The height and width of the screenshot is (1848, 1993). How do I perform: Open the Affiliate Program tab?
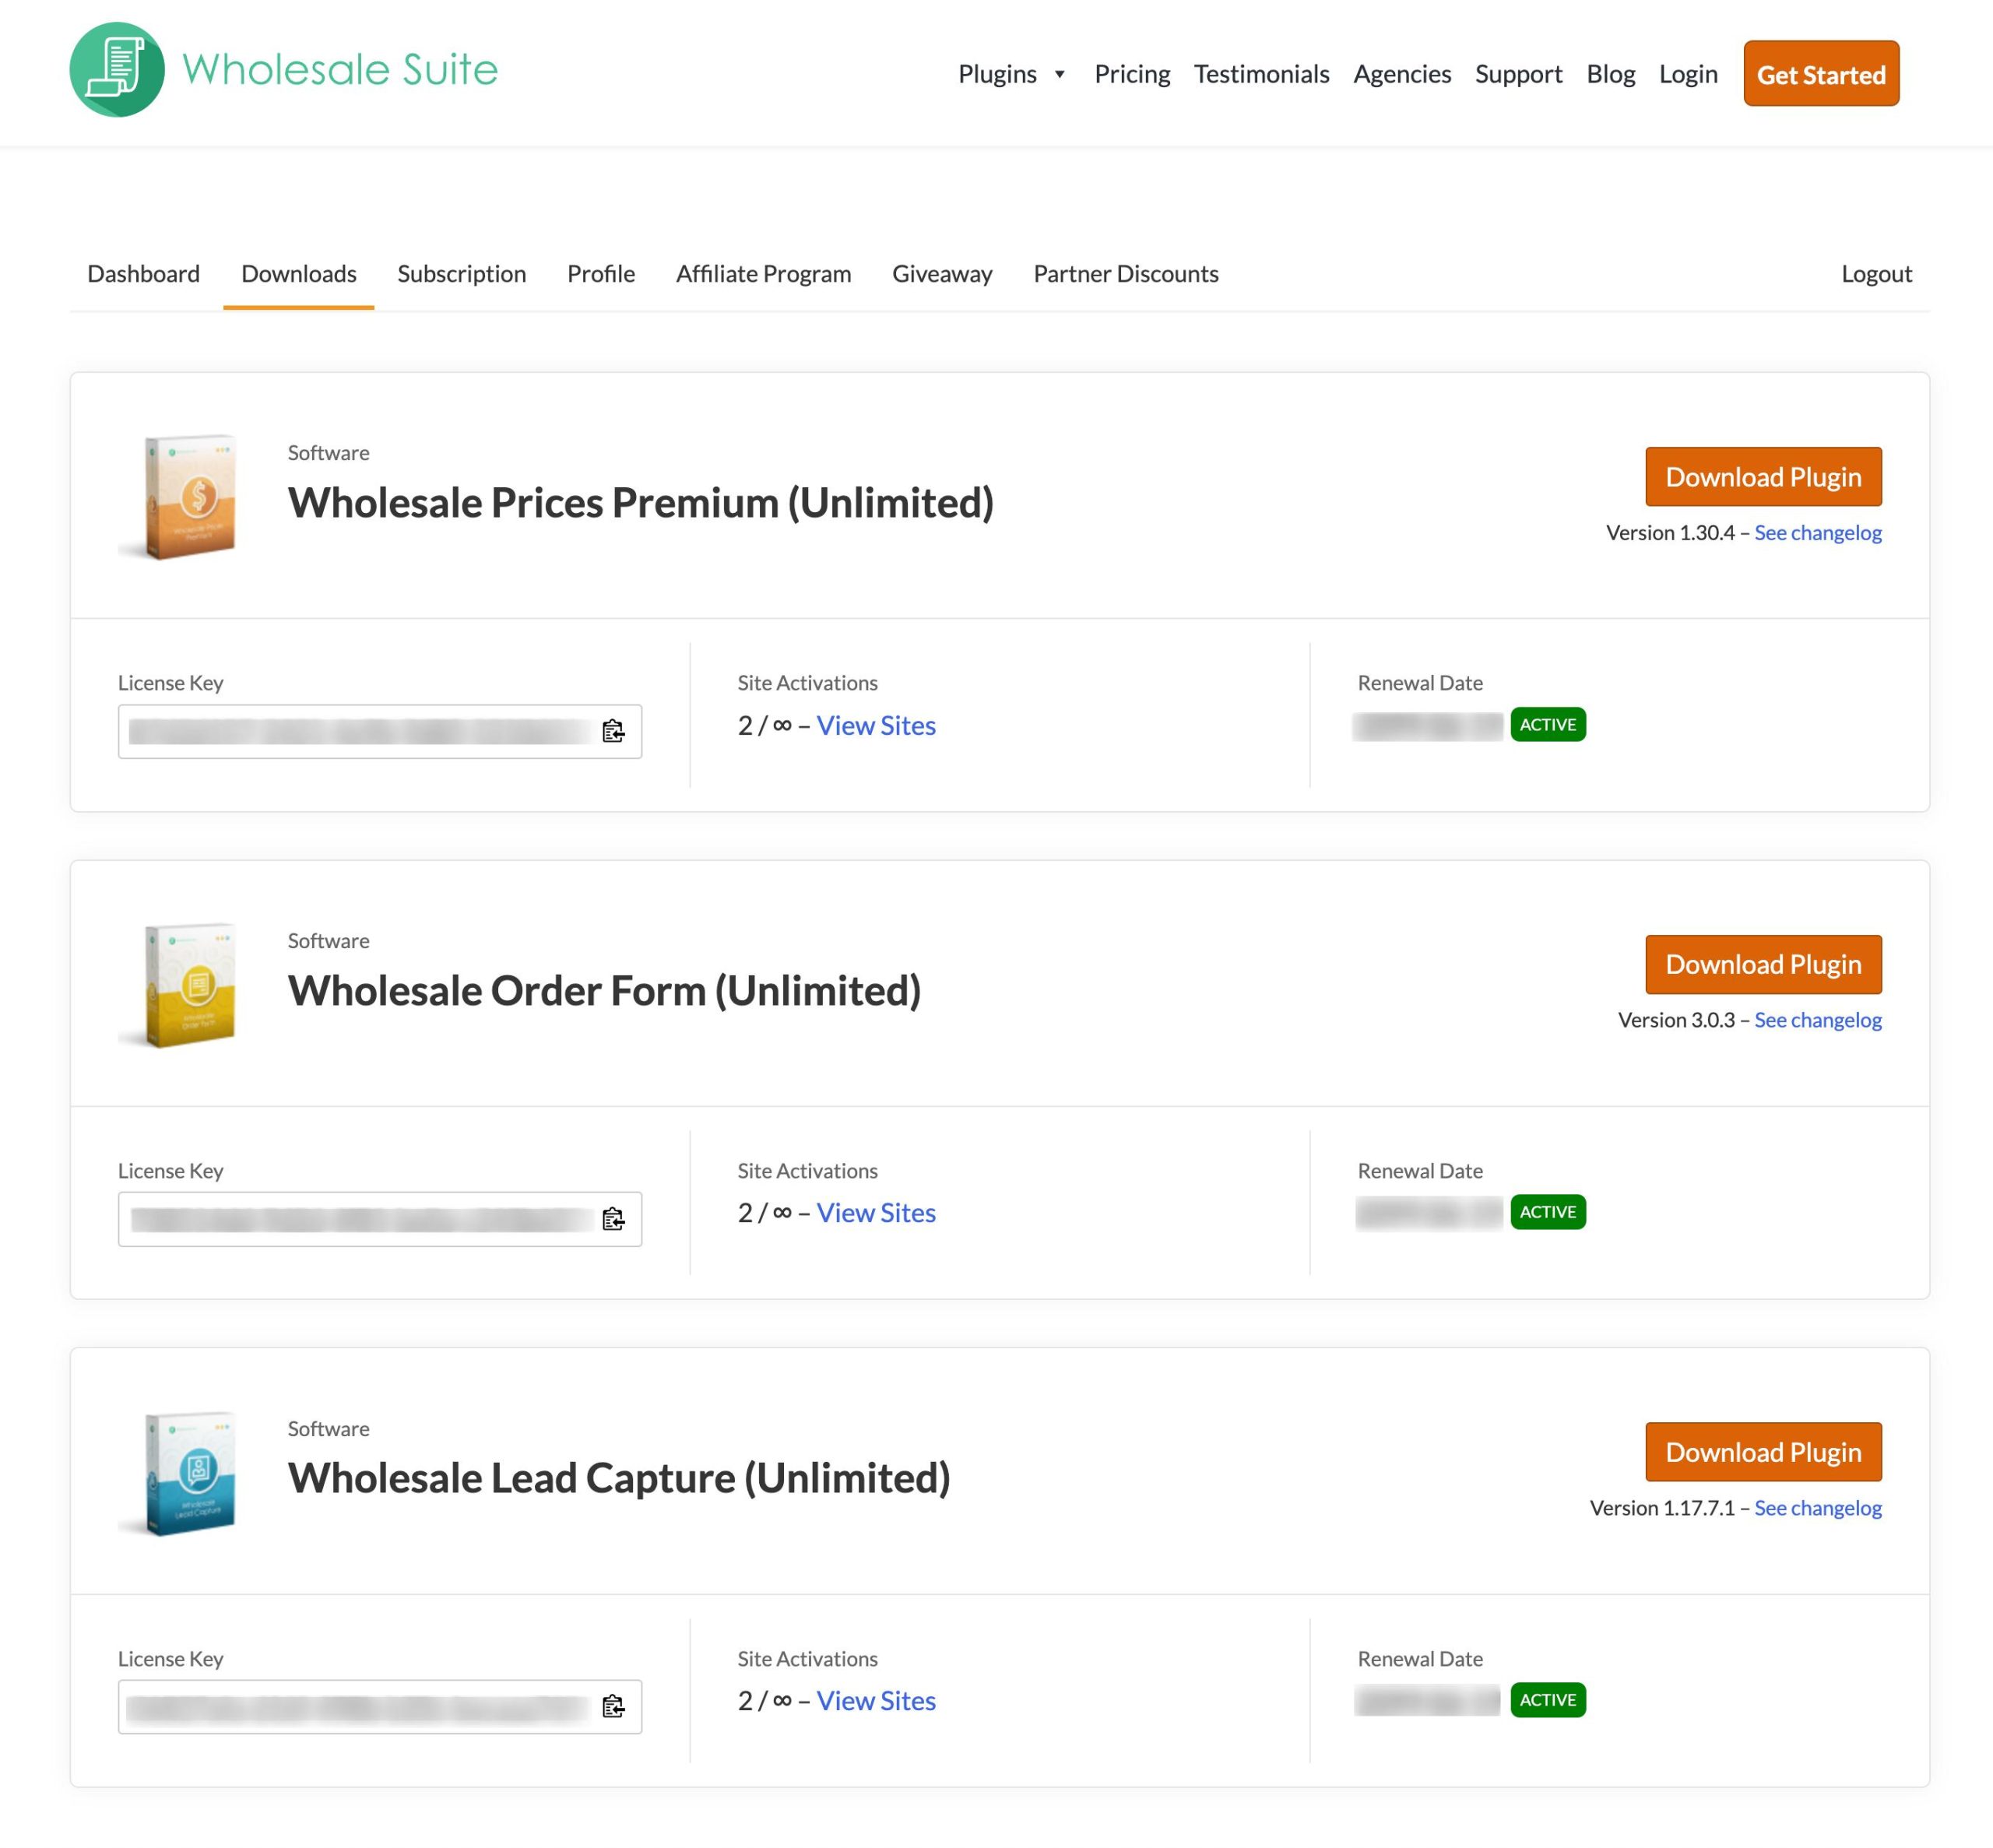point(763,274)
